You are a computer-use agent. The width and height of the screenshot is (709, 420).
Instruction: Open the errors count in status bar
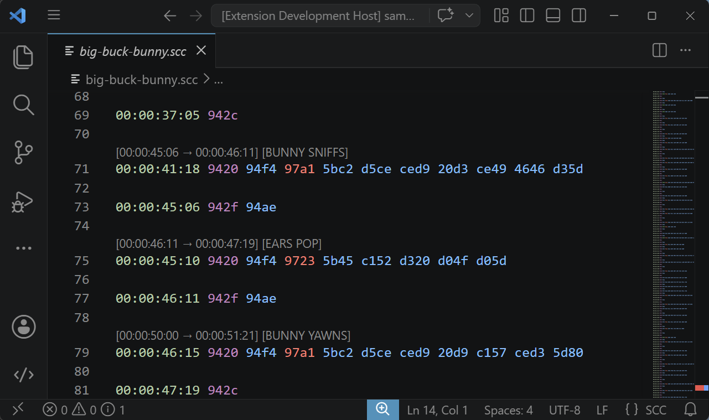(55, 410)
